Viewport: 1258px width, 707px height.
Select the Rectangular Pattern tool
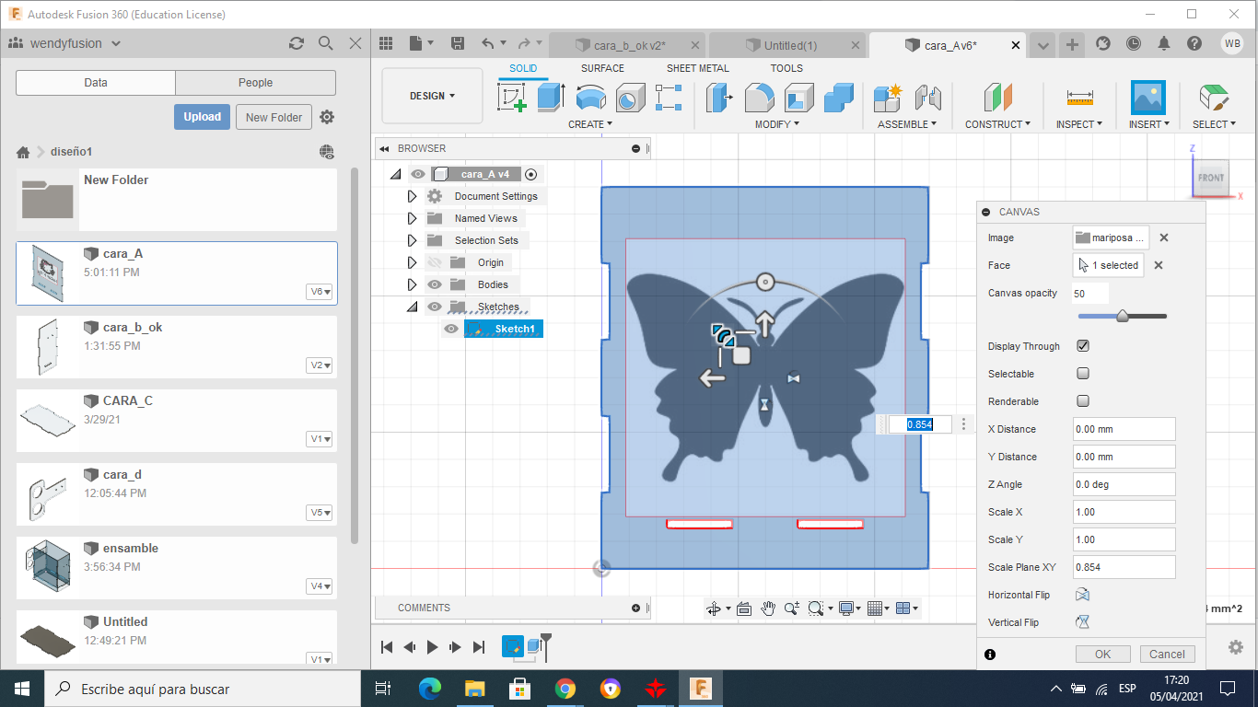click(669, 98)
